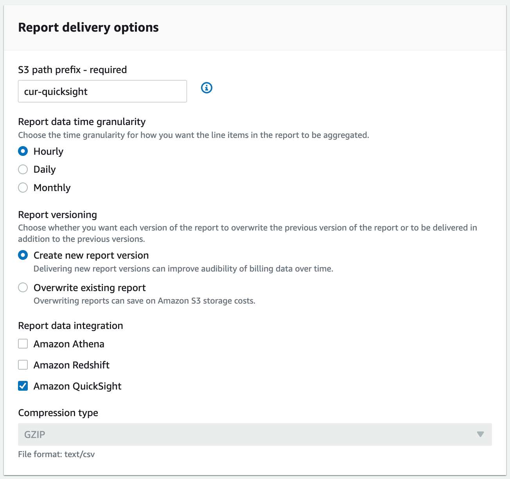
Task: Click the File format text/csv label
Action: 57,454
